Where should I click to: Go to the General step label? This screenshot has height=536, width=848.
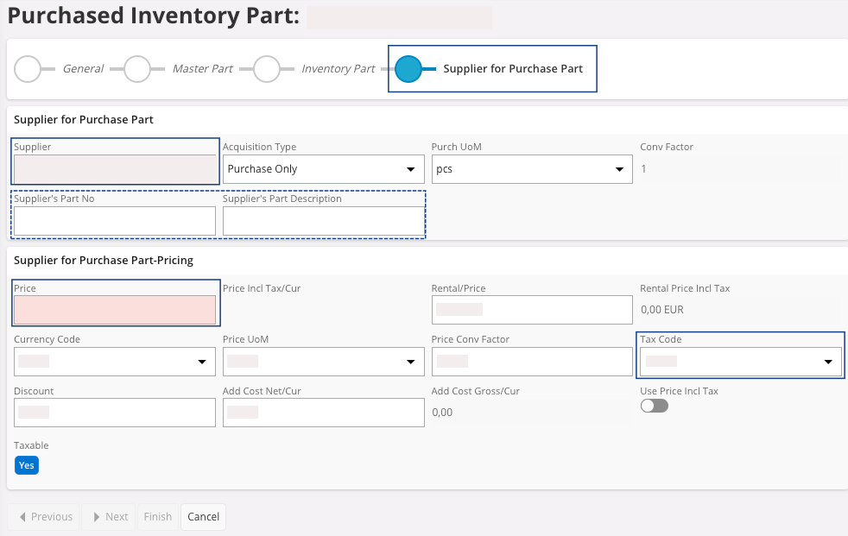[x=83, y=69]
